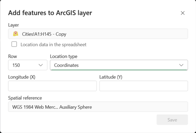Click the "Layer" field label
Screen dimensions: 196x133
[x=13, y=25]
